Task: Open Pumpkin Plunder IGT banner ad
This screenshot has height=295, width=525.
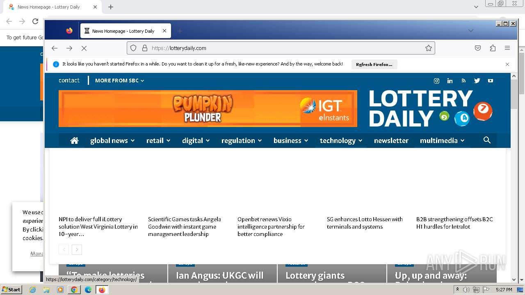Action: (x=208, y=109)
